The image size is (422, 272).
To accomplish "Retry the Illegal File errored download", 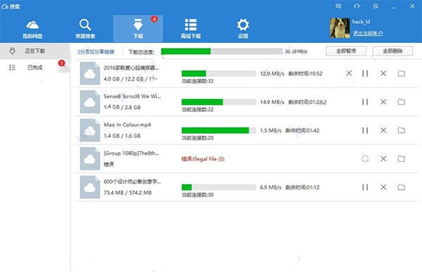I will (365, 159).
